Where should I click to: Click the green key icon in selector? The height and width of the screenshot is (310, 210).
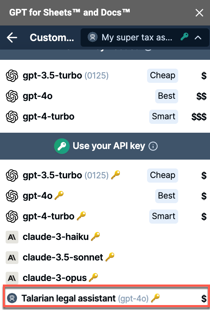click(184, 37)
